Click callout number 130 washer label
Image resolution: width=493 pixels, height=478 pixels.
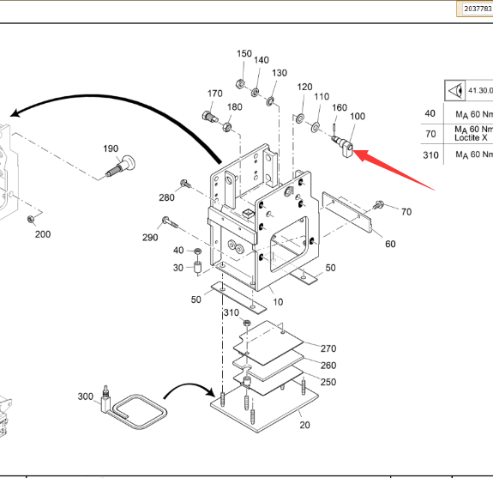point(280,73)
